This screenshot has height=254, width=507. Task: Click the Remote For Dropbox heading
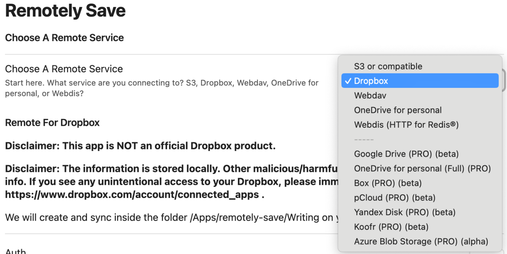[52, 123]
